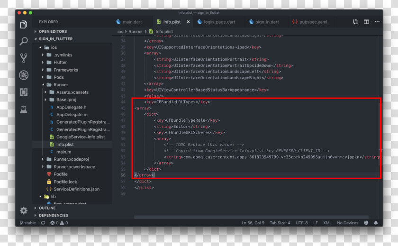The width and height of the screenshot is (398, 246).
Task: Click the CFBundleURLTypes key on line 44
Action: (x=176, y=102)
